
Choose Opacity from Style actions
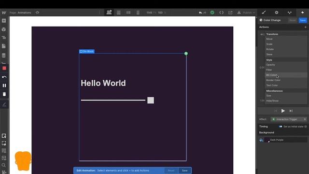click(x=286, y=65)
